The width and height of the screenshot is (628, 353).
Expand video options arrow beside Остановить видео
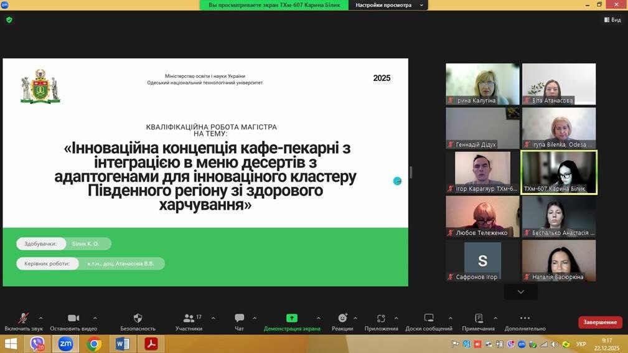[x=95, y=318]
